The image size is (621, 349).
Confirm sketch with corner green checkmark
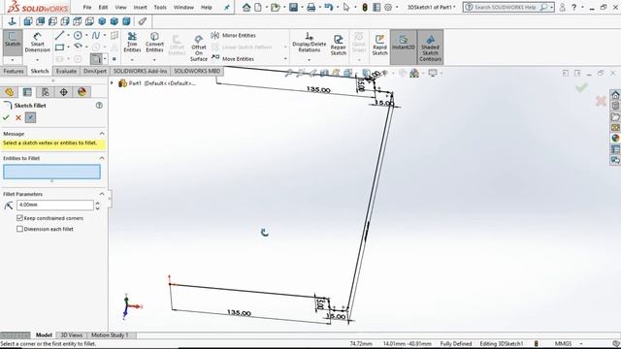[x=581, y=87]
